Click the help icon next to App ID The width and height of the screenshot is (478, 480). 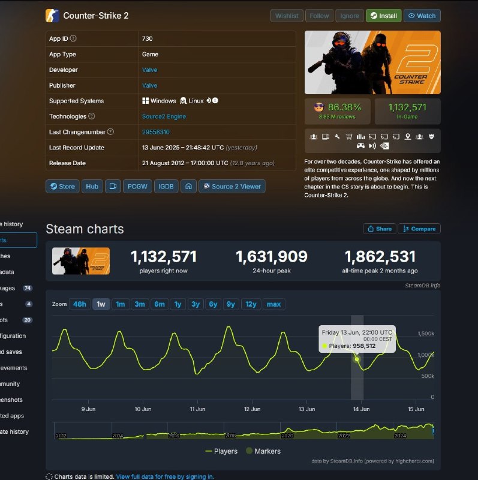click(73, 38)
